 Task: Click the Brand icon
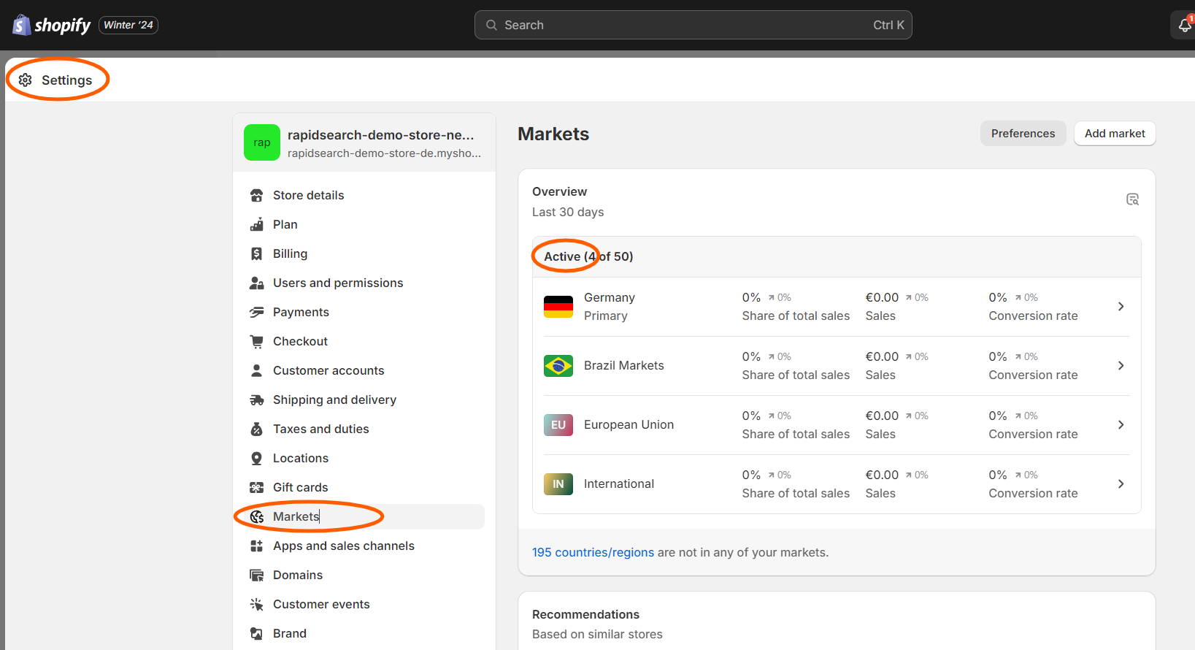(x=256, y=633)
